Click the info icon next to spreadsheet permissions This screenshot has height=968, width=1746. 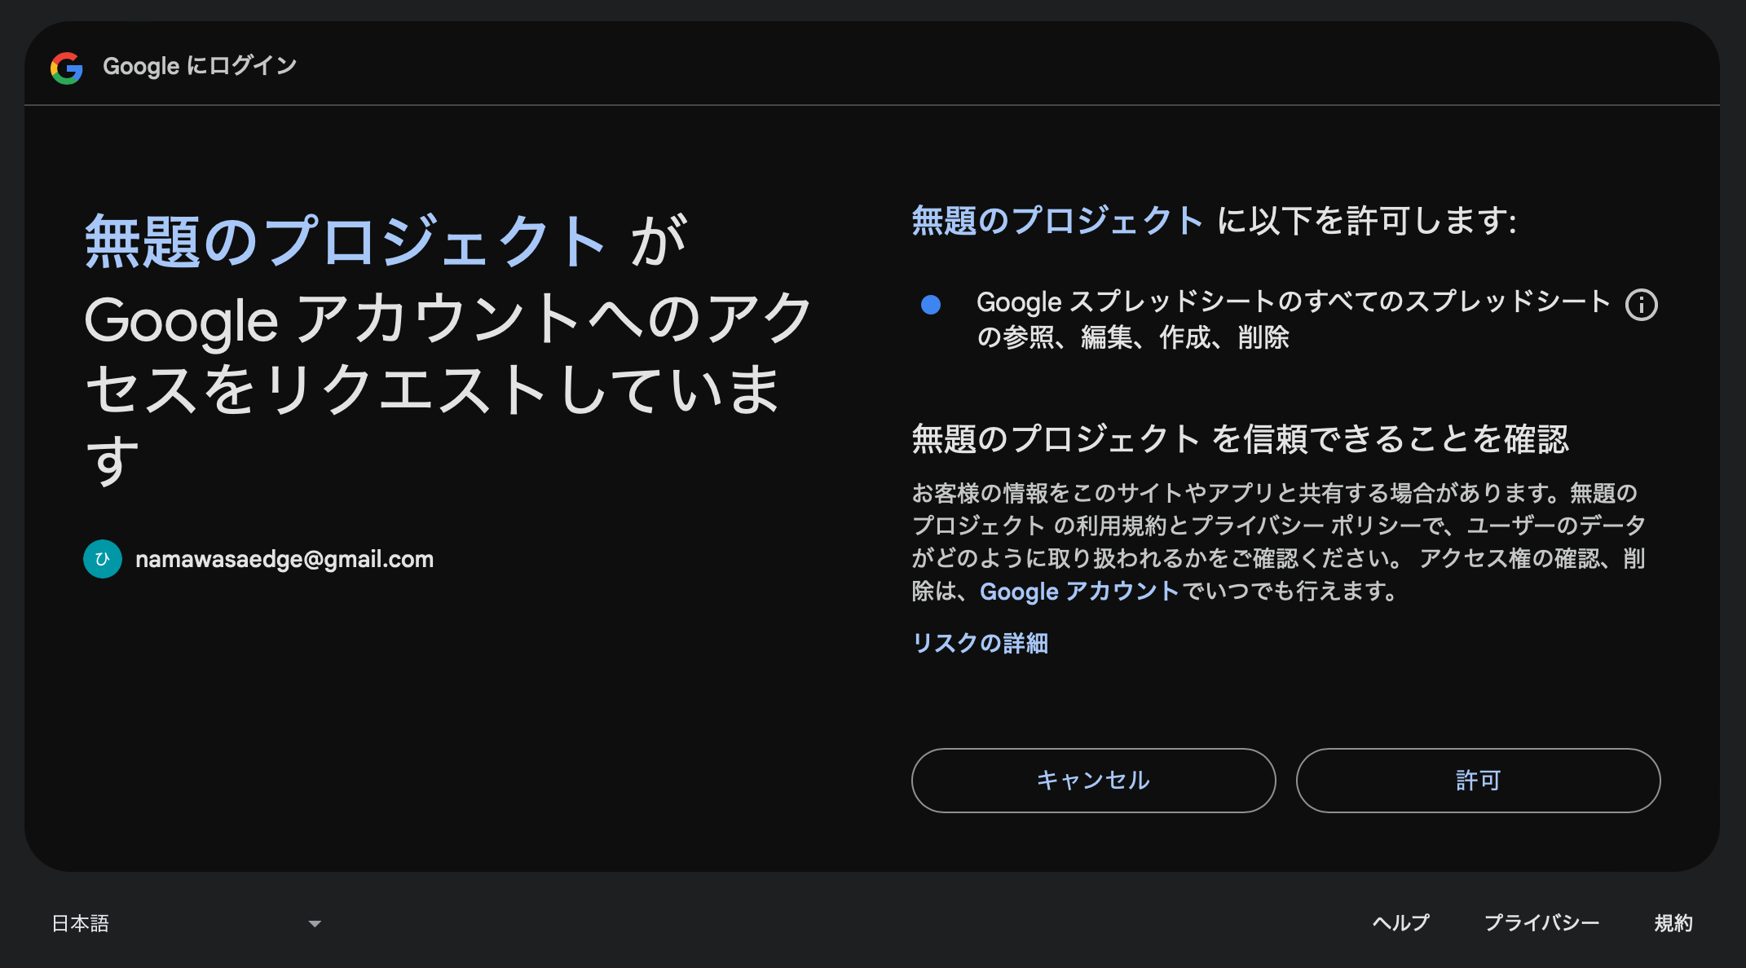point(1643,303)
